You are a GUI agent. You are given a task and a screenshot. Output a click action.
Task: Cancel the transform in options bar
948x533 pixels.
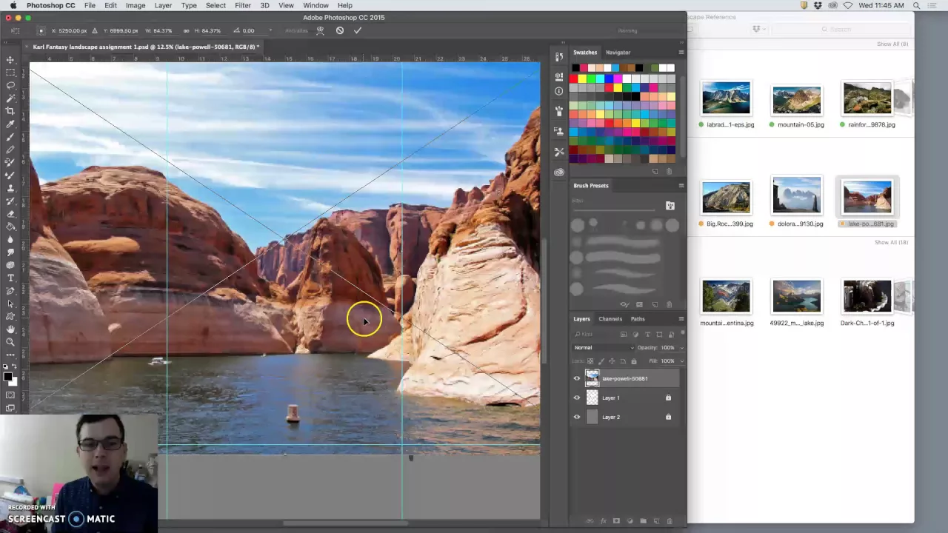339,30
